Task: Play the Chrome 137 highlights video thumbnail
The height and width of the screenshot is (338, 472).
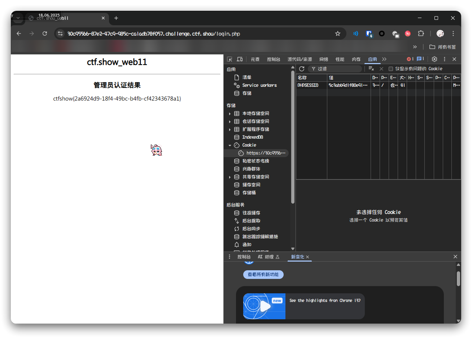Action: click(264, 306)
